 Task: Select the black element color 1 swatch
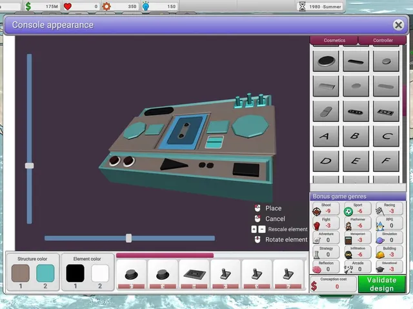coord(76,273)
